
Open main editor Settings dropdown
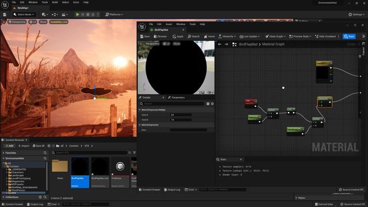tap(356, 14)
